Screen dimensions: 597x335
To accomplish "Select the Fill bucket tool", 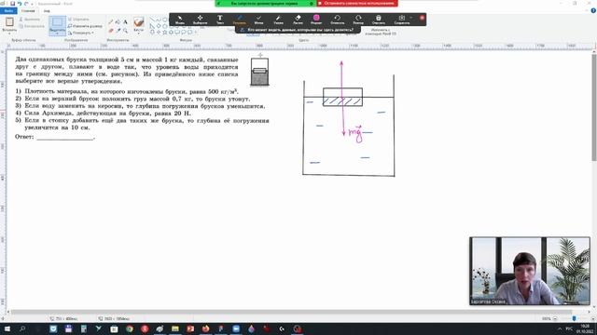I will (x=118, y=22).
